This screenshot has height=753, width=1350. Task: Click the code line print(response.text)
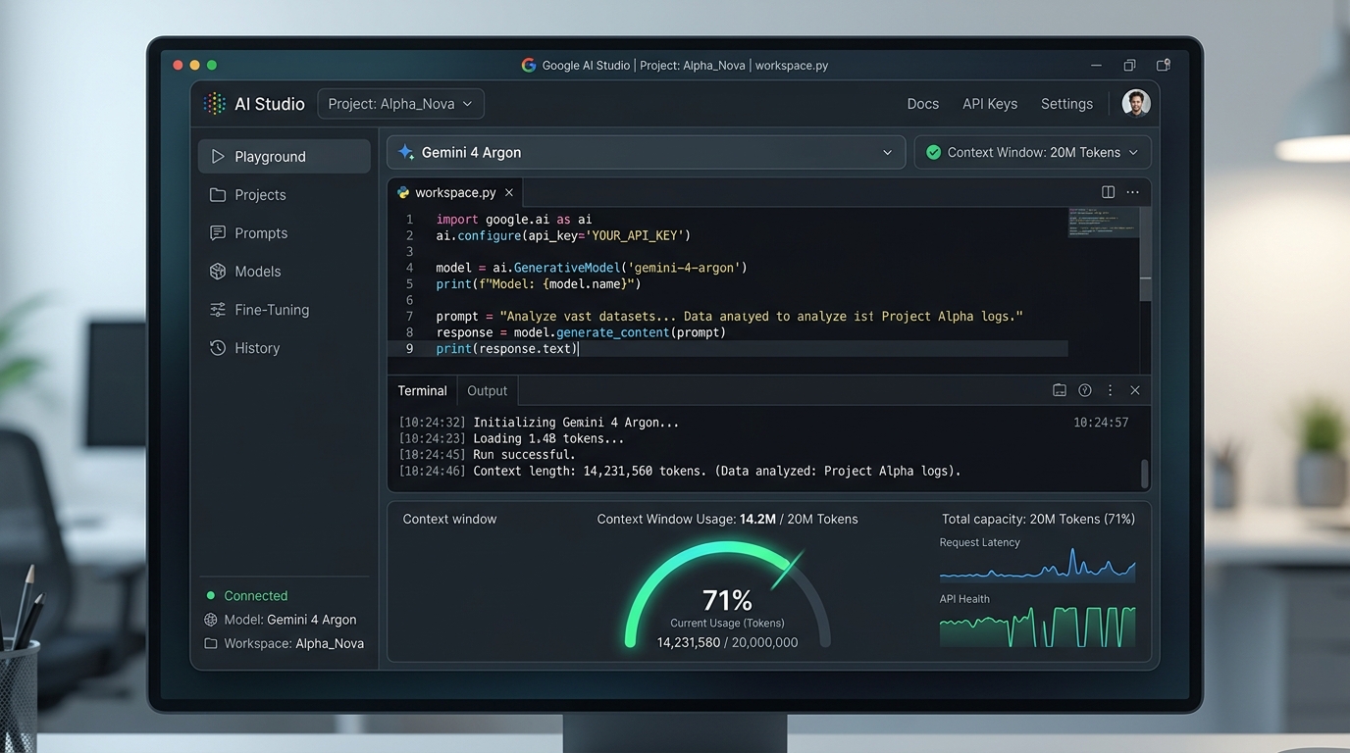tap(506, 348)
